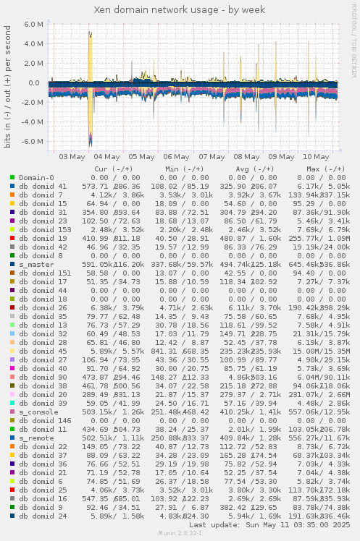This screenshot has height=541, width=360.
Task: Click the 'db domid 37' legend label
Action: 43,456
